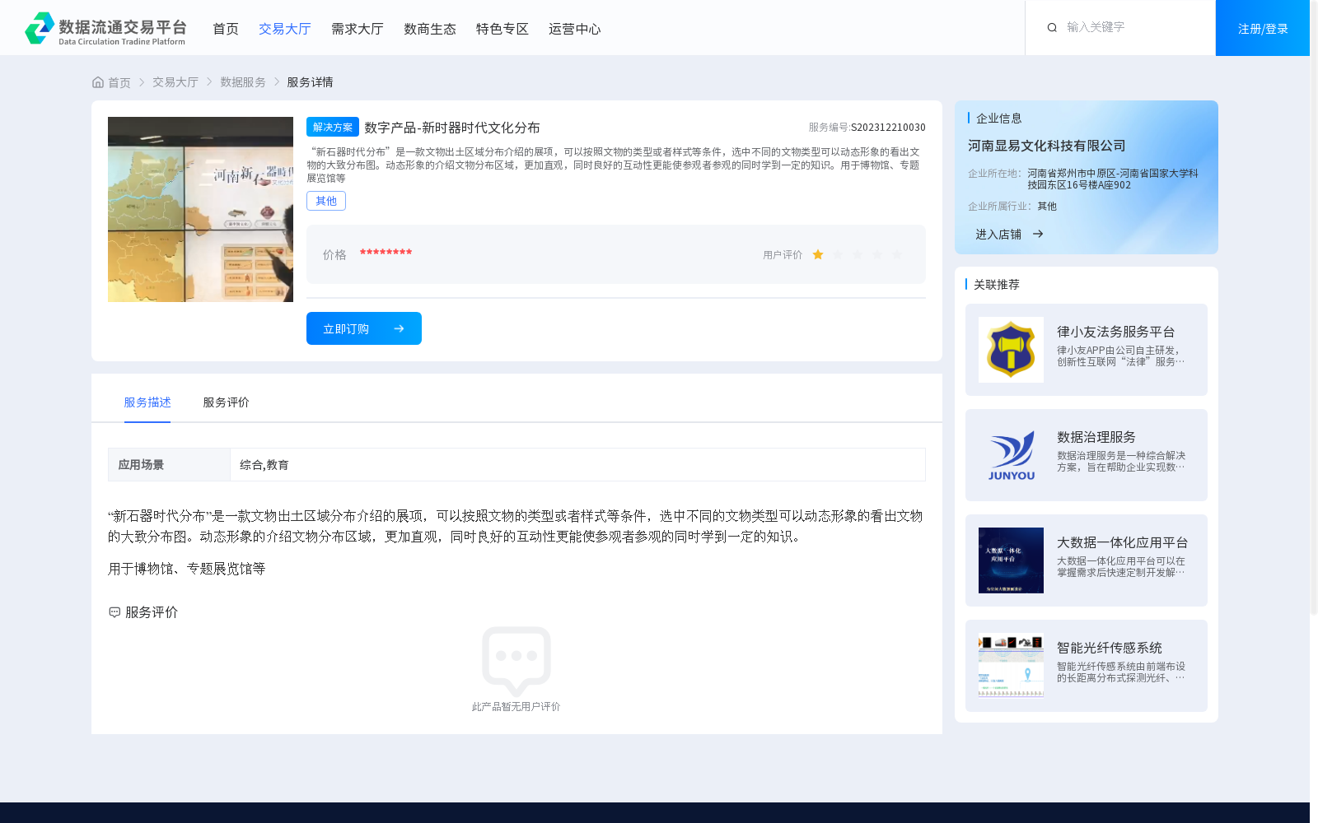The height and width of the screenshot is (823, 1318).
Task: Click the 综合,教育 scenario value
Action: pyautogui.click(x=264, y=465)
